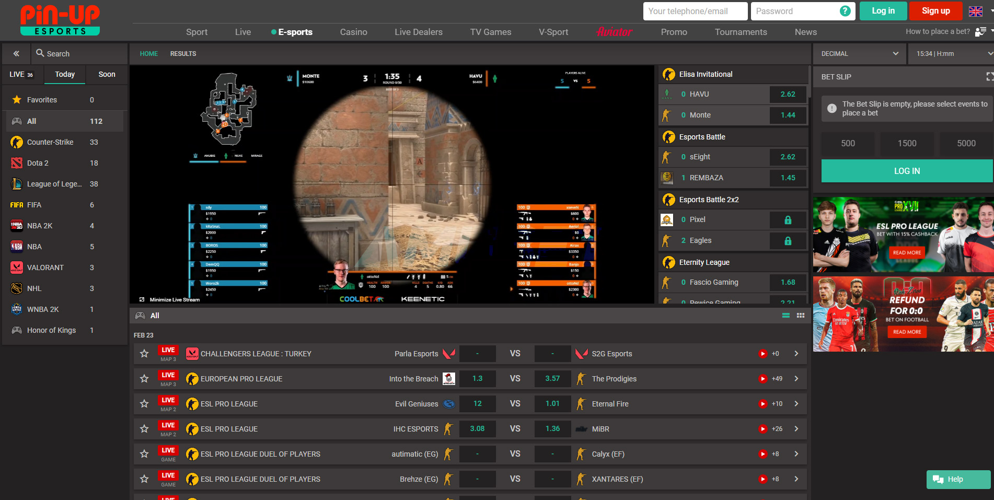Click the green Log in button

(883, 11)
